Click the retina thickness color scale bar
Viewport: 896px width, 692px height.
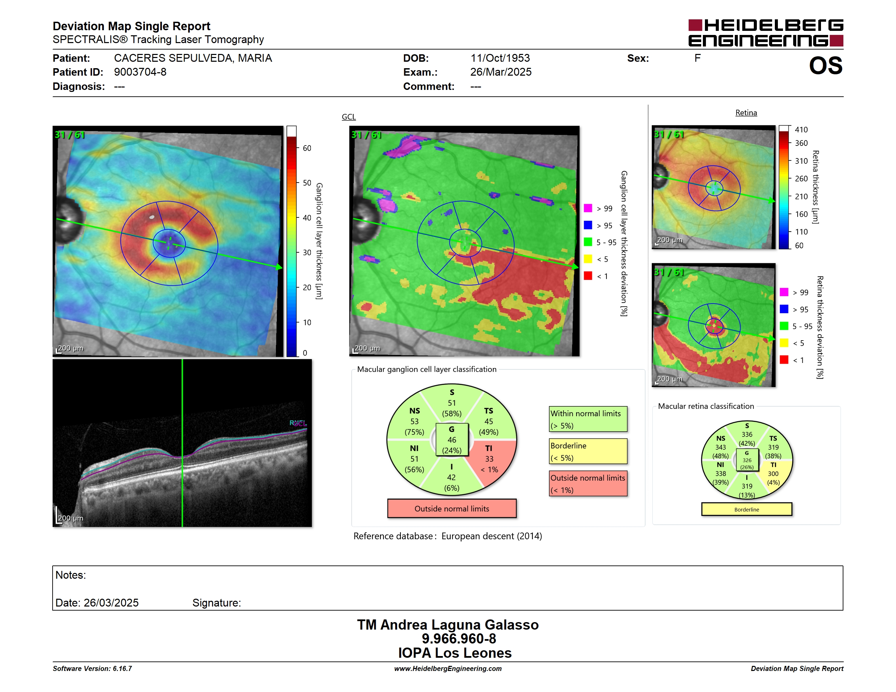coord(784,187)
